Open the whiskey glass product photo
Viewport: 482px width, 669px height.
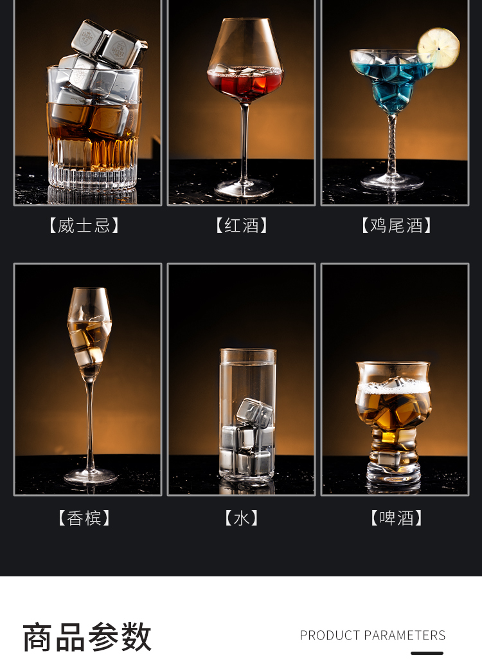88,102
